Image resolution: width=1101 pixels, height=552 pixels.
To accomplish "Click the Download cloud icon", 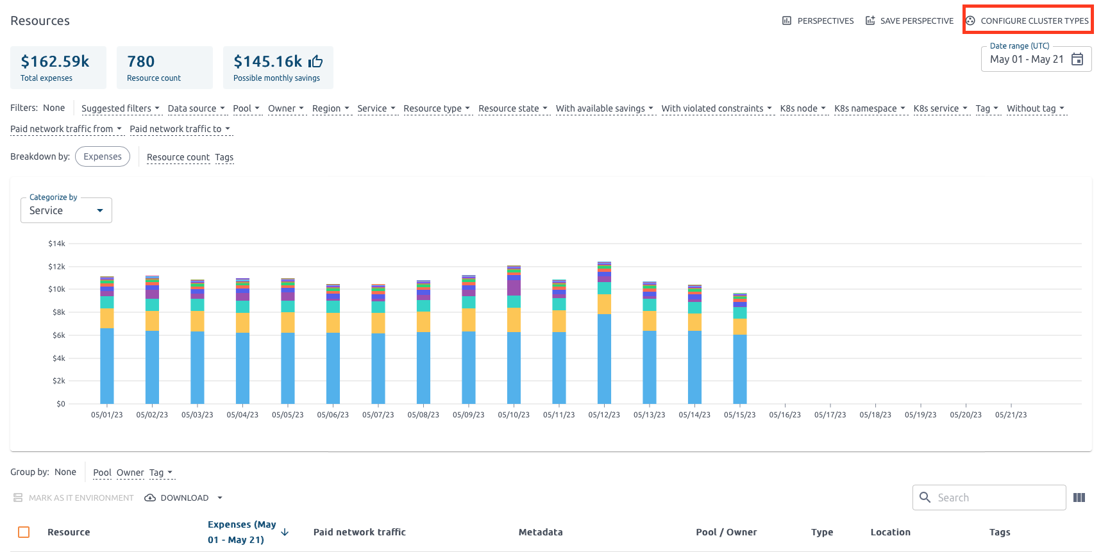I will click(150, 498).
